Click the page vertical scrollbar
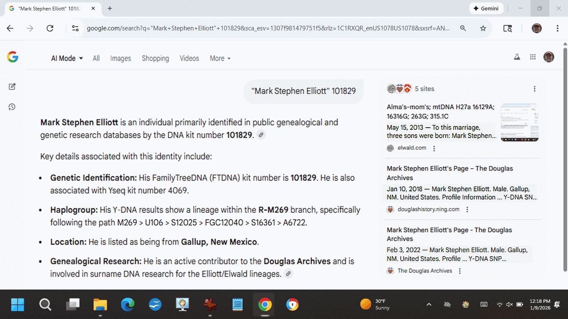 click(x=565, y=158)
